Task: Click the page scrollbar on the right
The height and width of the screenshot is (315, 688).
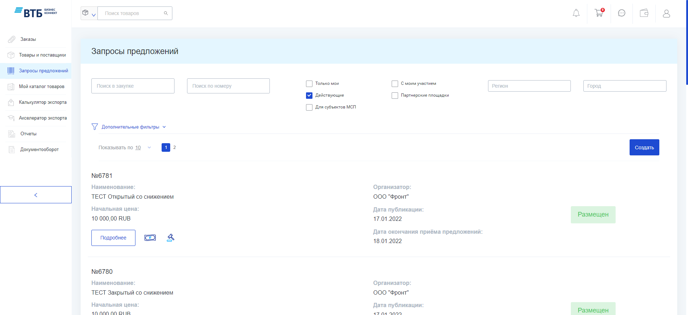Action: click(687, 42)
